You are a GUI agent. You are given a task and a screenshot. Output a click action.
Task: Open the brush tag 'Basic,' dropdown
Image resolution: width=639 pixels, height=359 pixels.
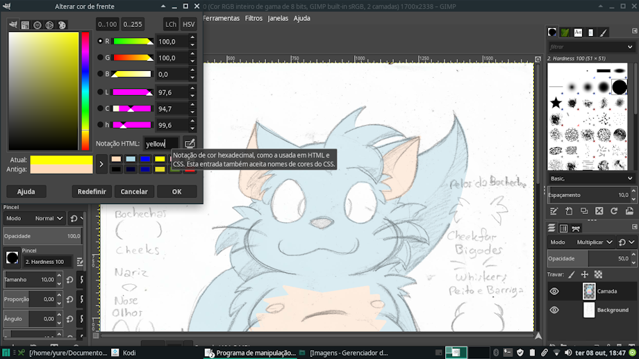(591, 178)
